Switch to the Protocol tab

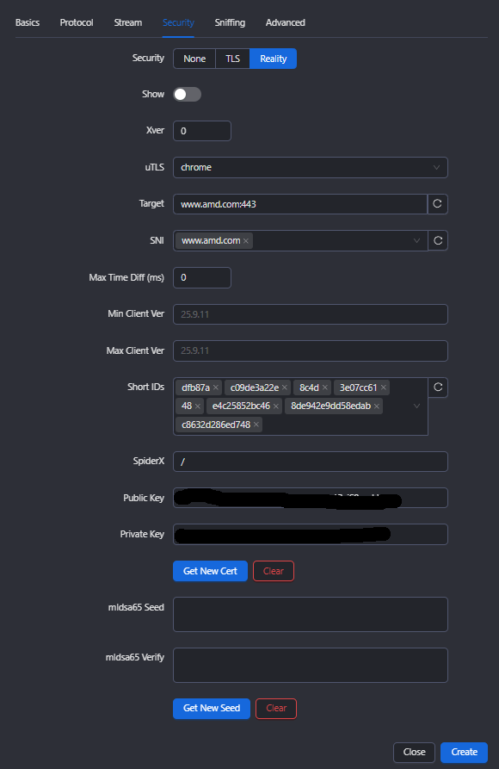coord(77,22)
